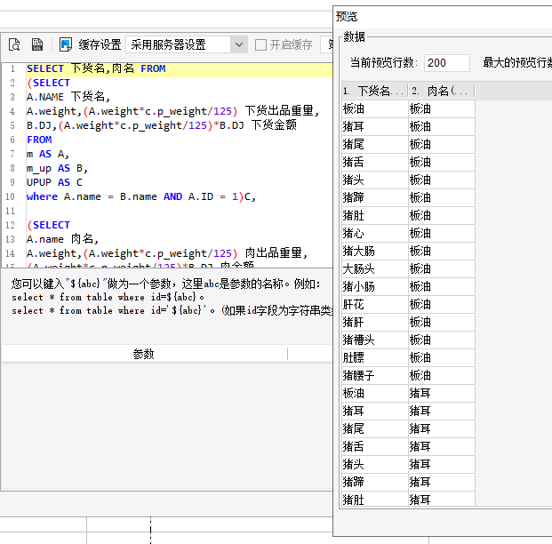
Task: Click the help example 'select * from table where id=${abc}'
Action: click(108, 298)
